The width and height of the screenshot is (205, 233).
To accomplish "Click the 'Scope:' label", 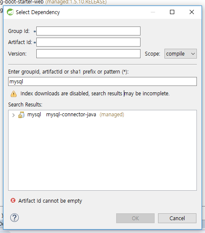I will point(152,53).
